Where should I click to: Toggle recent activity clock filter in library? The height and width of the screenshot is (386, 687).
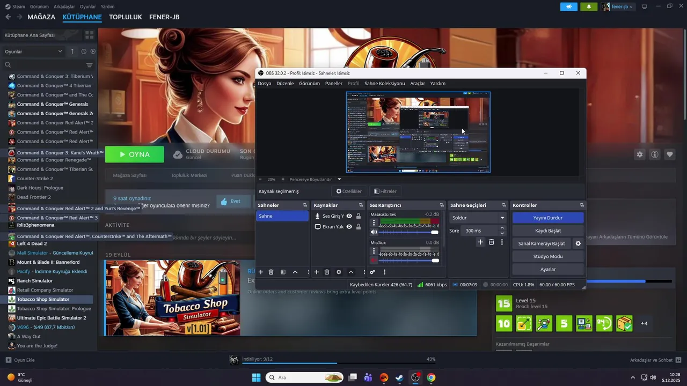(84, 51)
